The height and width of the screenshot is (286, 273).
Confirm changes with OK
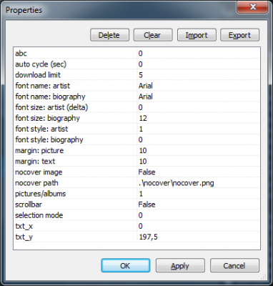click(126, 265)
